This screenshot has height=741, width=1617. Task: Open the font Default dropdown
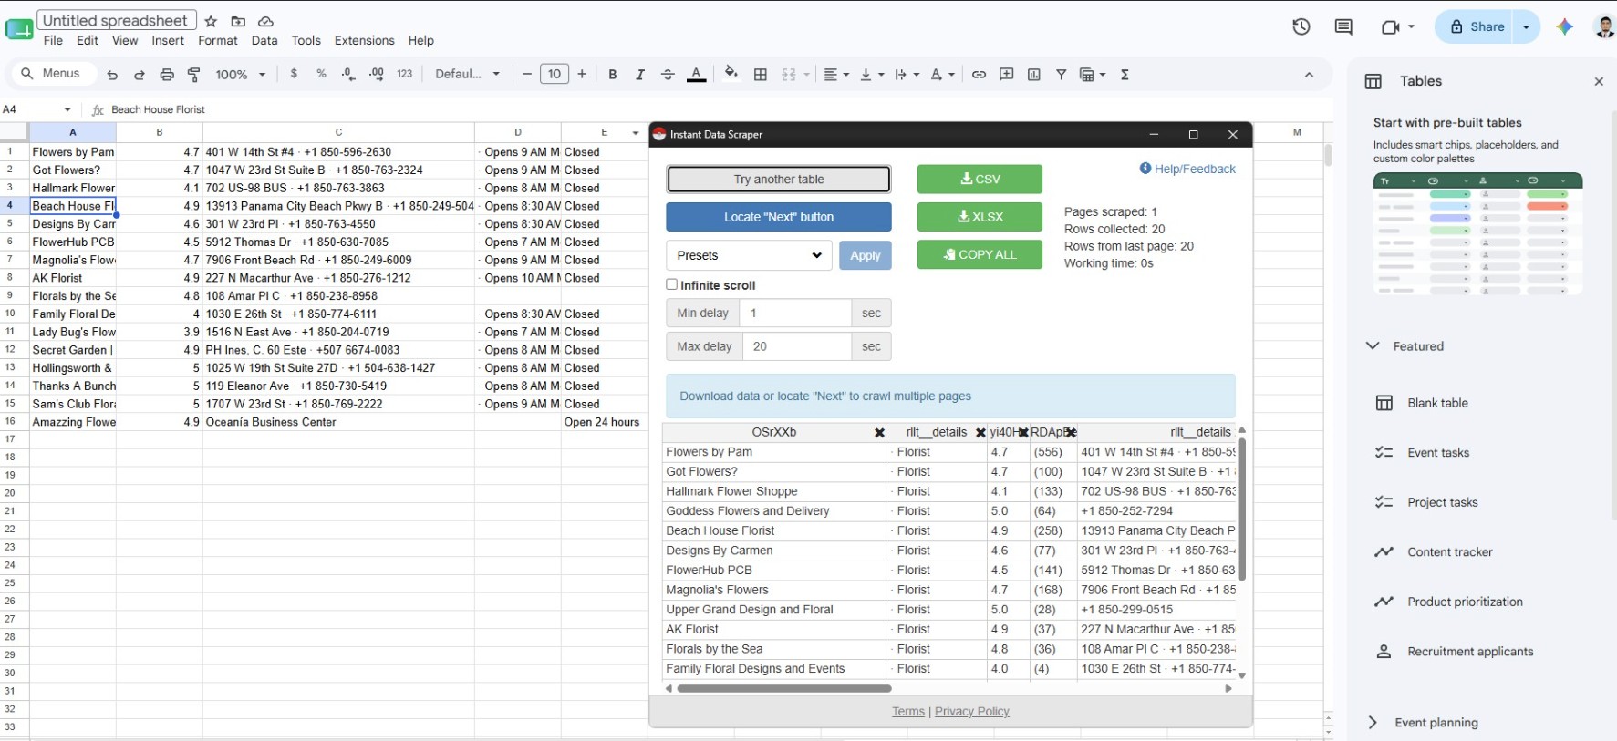click(468, 75)
